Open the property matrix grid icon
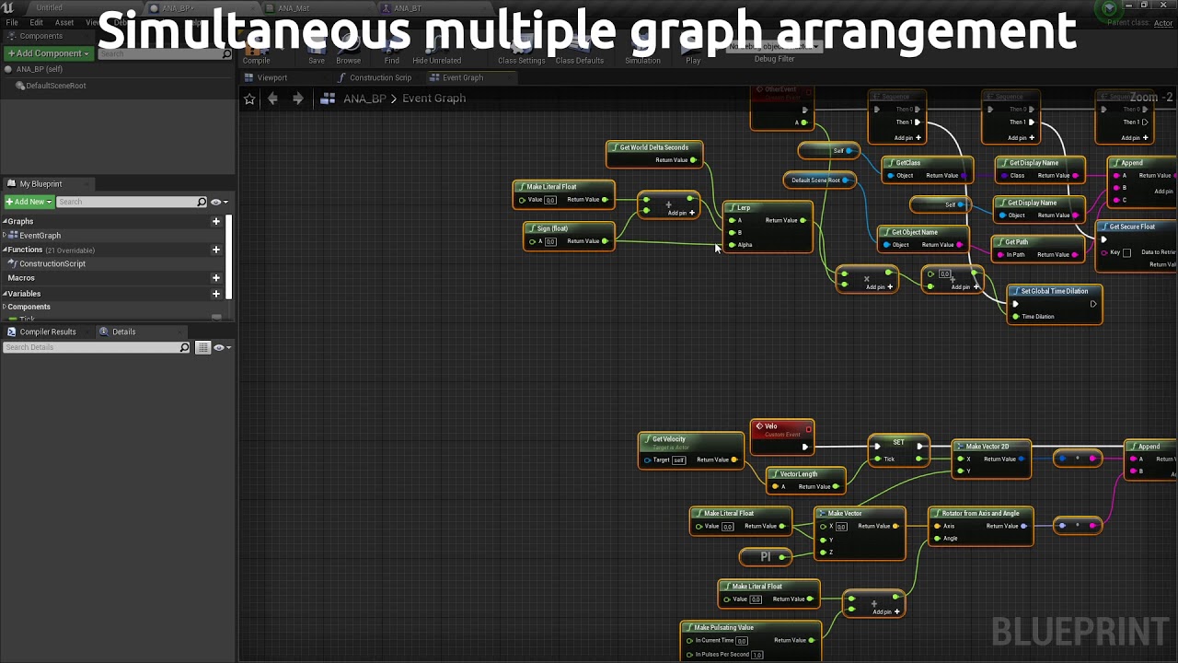 203,347
